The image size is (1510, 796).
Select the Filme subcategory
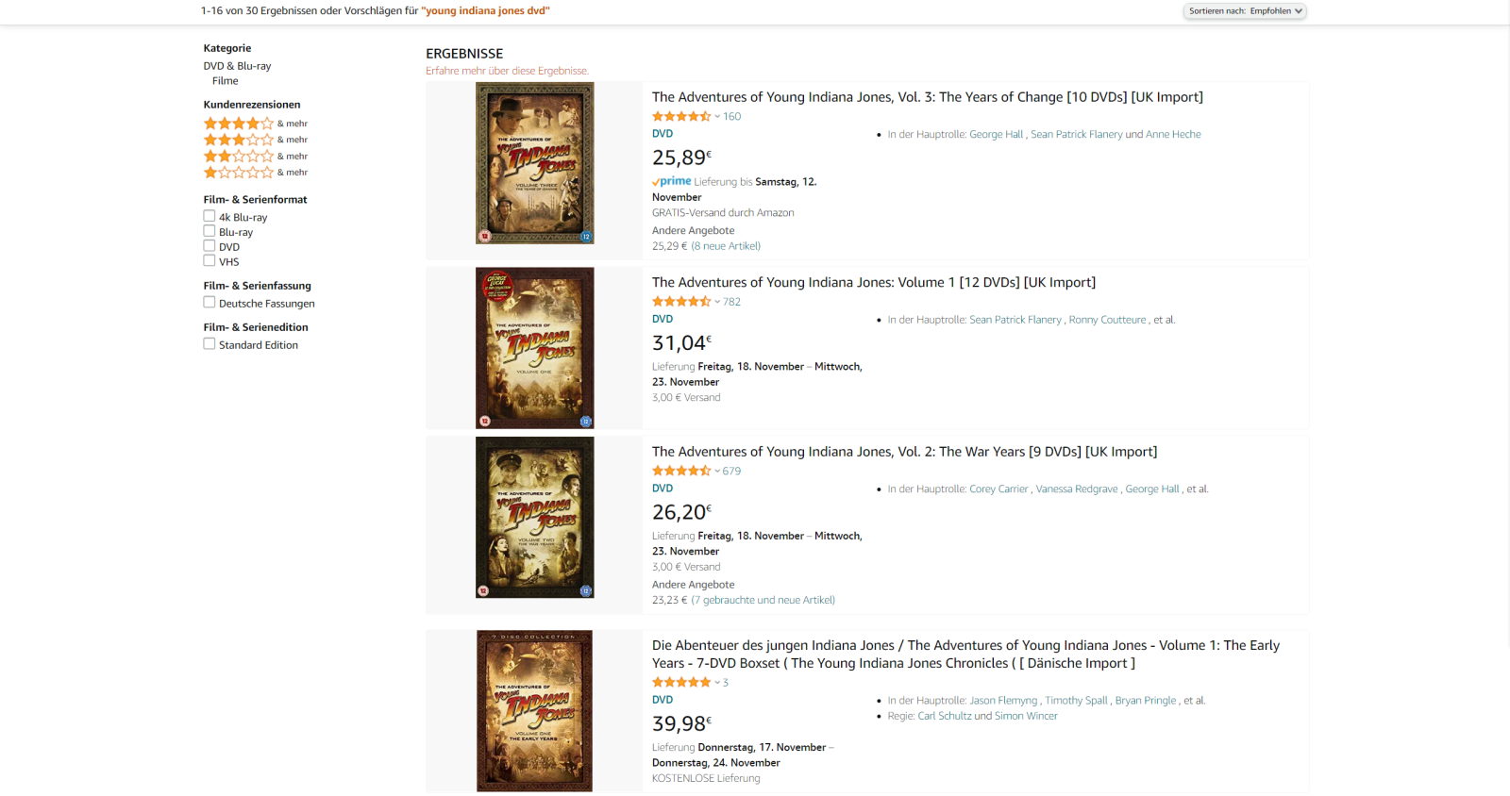225,81
